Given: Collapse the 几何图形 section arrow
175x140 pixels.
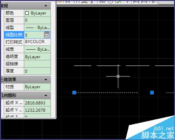Looking at the screenshot, I should click(46, 95).
